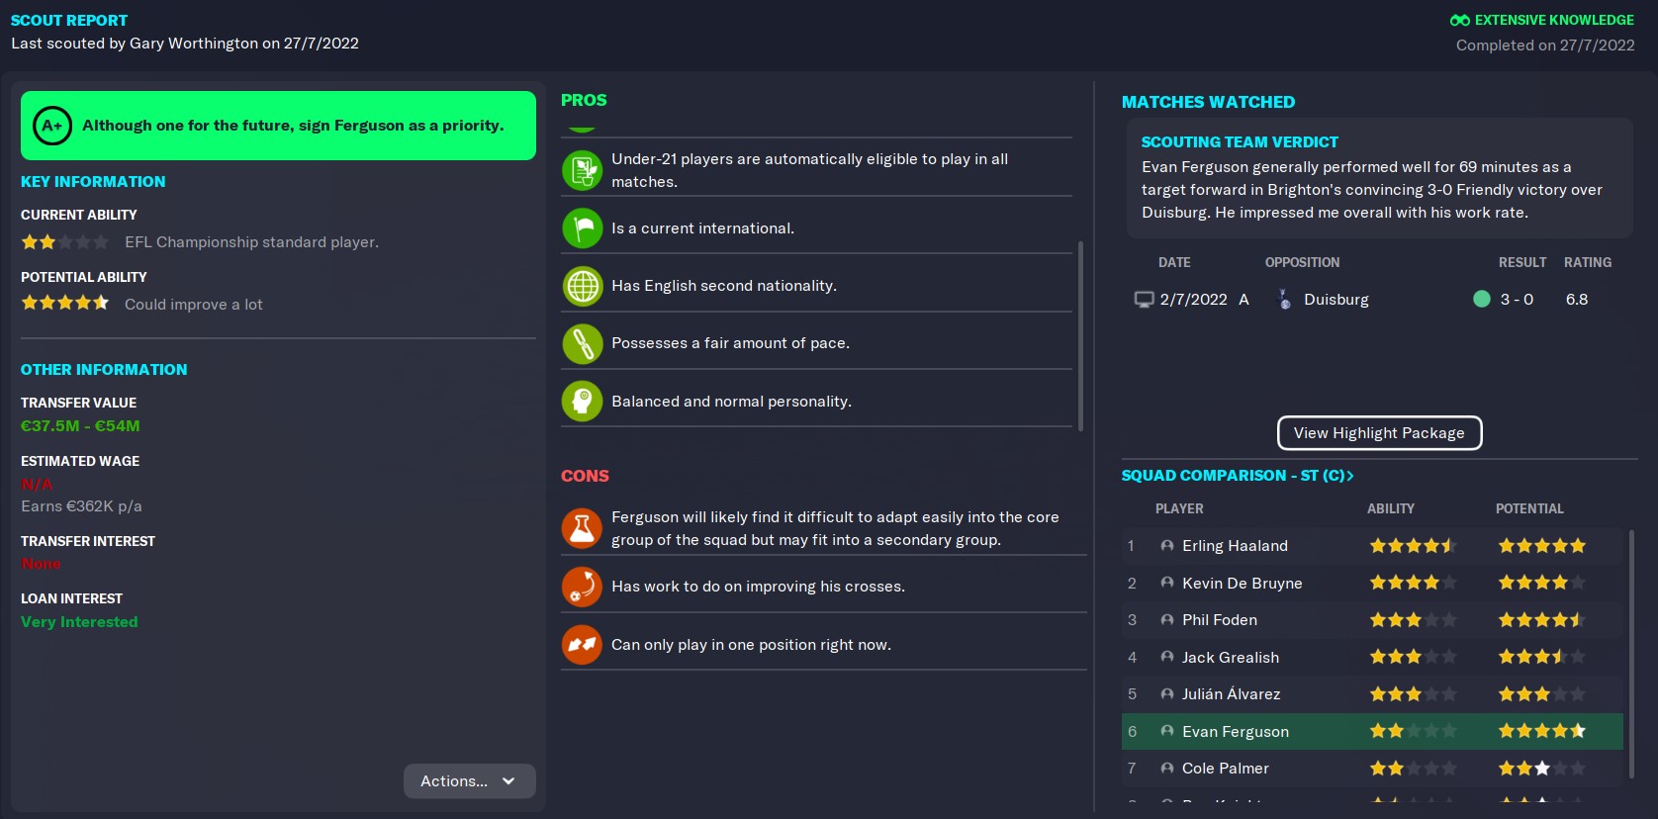Click the Under-21 eligibility pro icon
The image size is (1658, 819).
click(x=583, y=170)
